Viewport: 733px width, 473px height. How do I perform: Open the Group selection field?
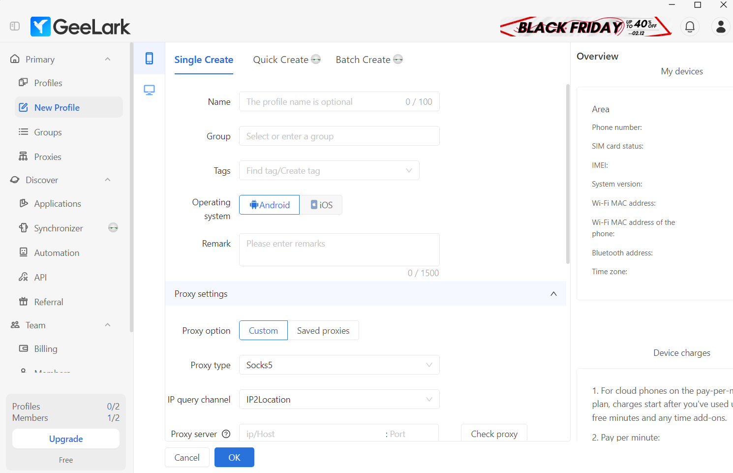click(339, 136)
